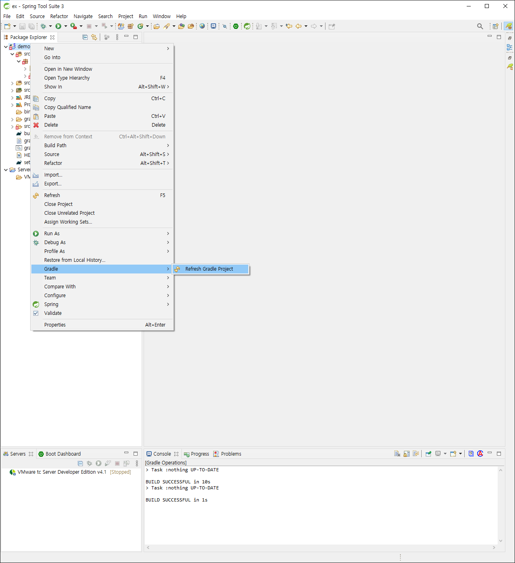Open Package Explorer View Menu dots
The height and width of the screenshot is (563, 515).
click(x=117, y=37)
